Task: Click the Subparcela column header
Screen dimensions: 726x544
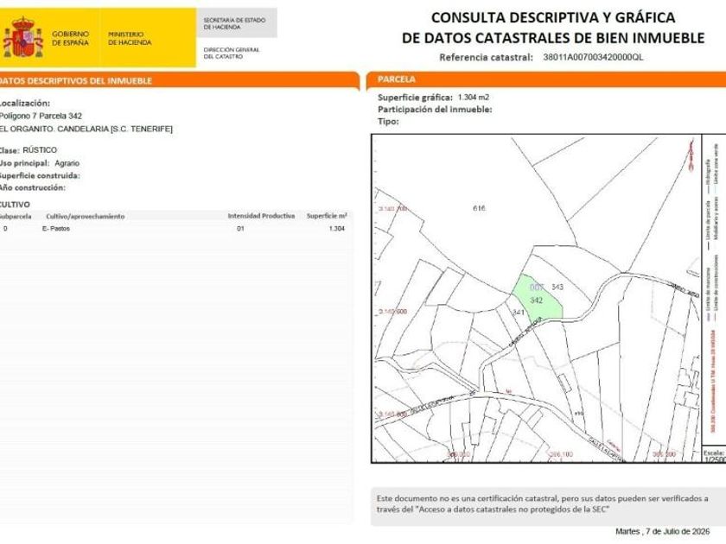Action: tap(16, 217)
